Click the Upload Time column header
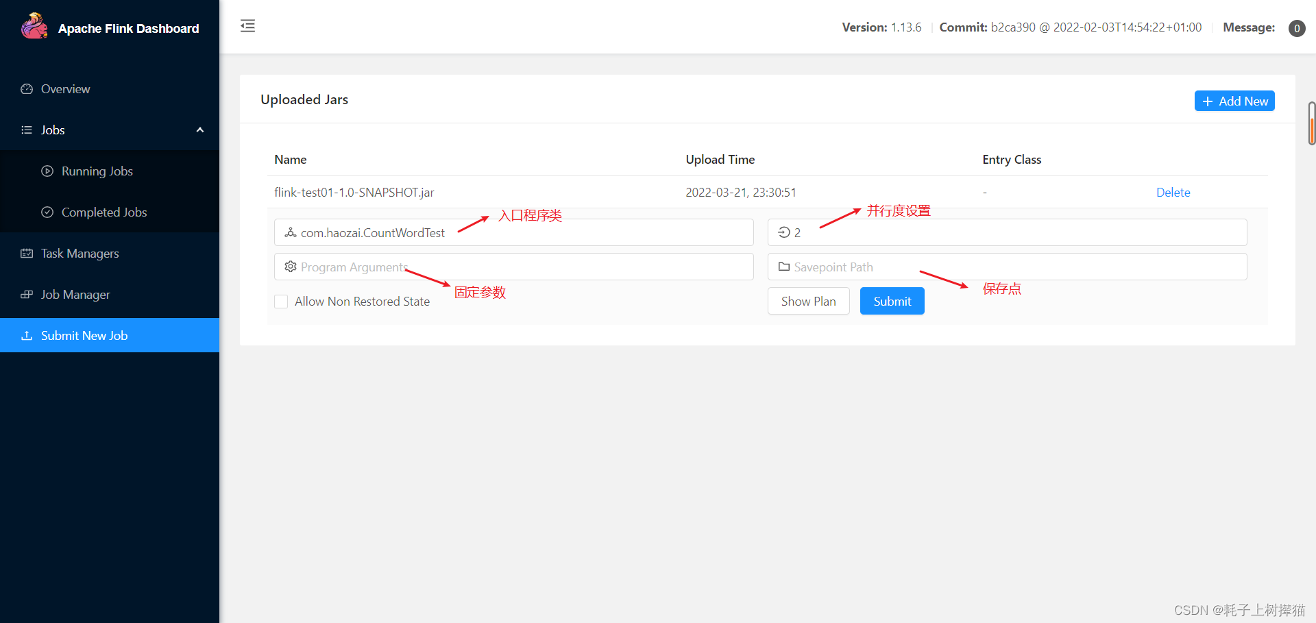The image size is (1316, 623). 720,160
